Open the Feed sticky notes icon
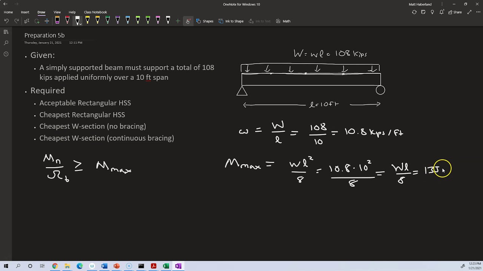Viewport: 483px width, 271px height. point(423,12)
